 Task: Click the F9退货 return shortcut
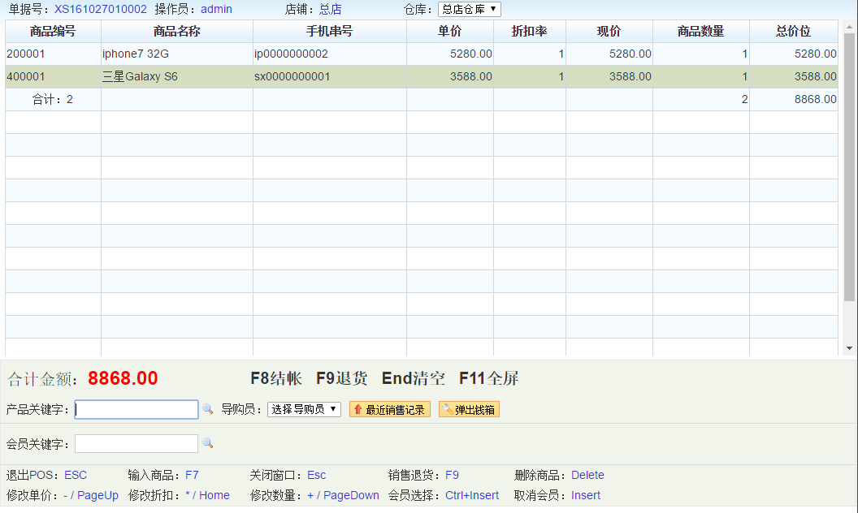(x=341, y=378)
